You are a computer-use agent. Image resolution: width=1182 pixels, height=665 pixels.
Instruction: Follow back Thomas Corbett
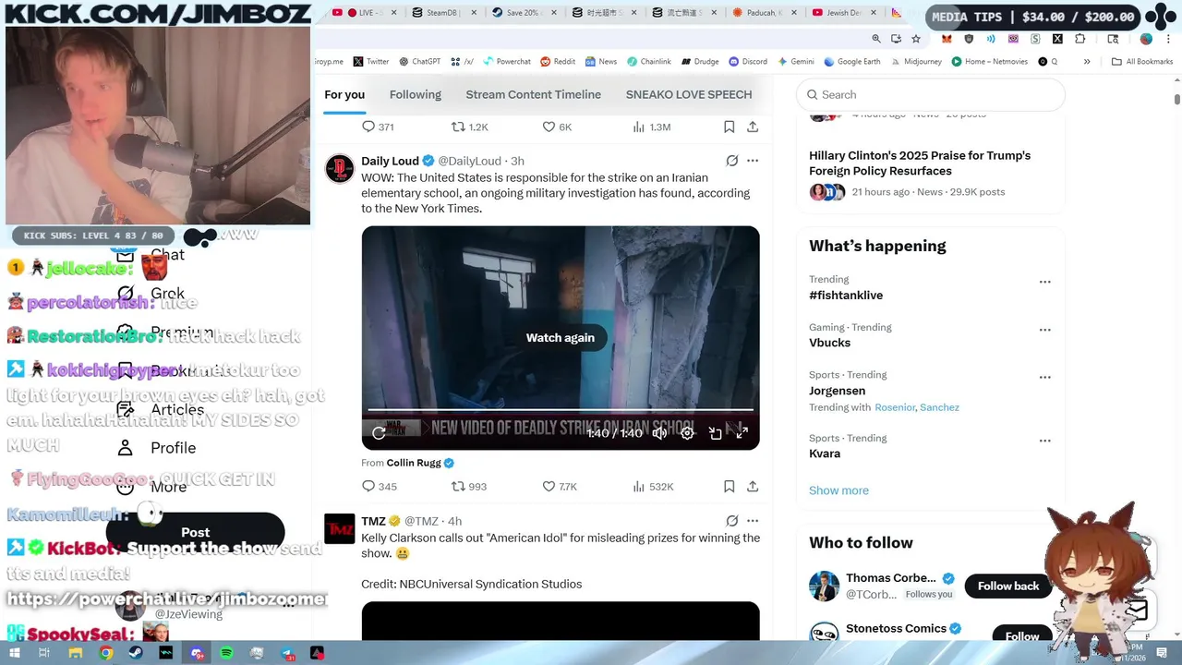tap(1008, 586)
